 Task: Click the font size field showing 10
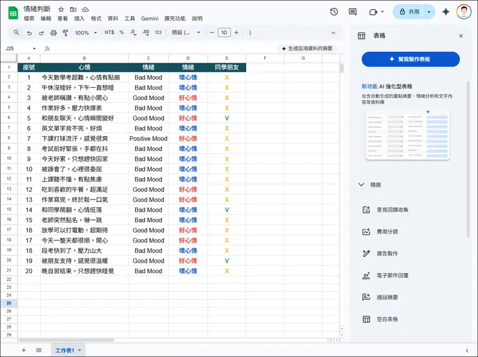(224, 32)
